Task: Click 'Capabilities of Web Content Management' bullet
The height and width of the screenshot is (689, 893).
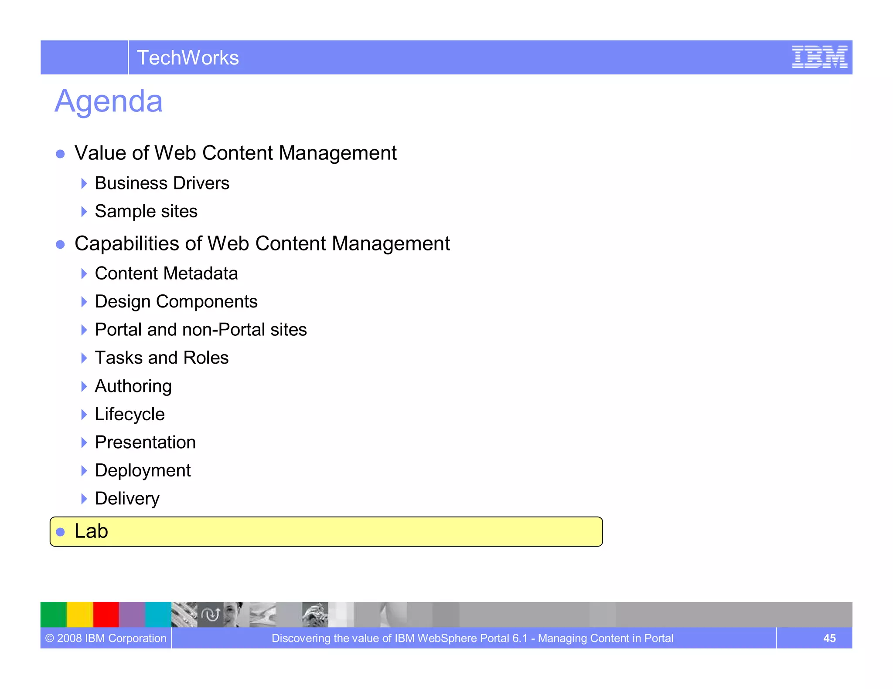Action: 262,244
